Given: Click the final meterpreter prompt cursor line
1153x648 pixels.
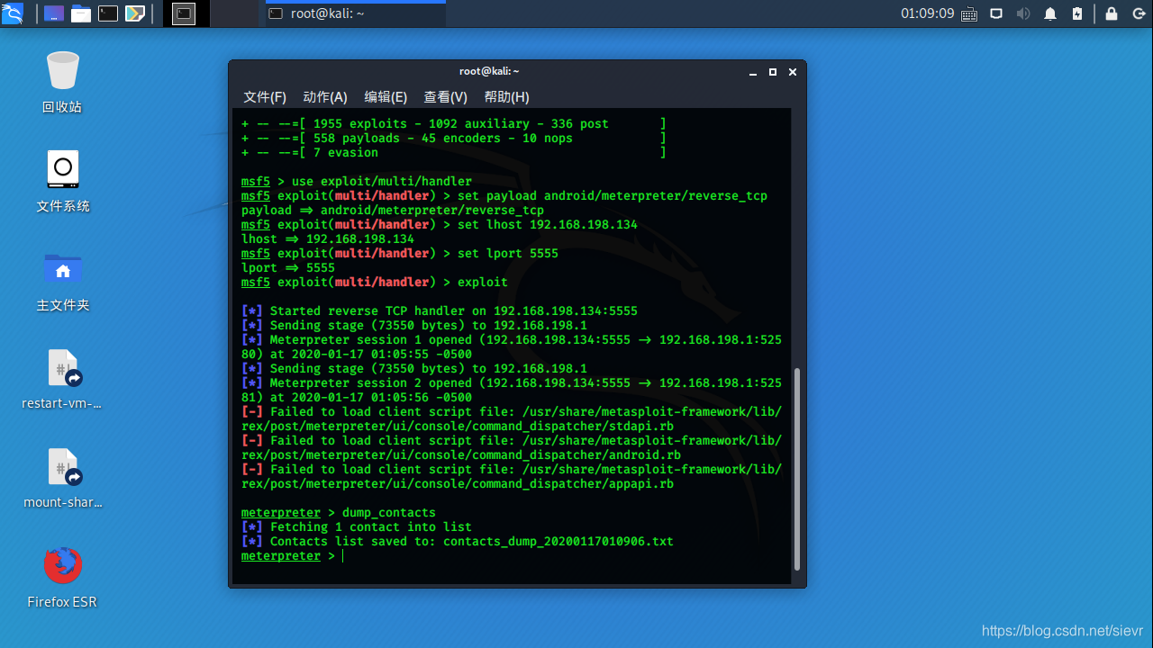Looking at the screenshot, I should [x=293, y=556].
